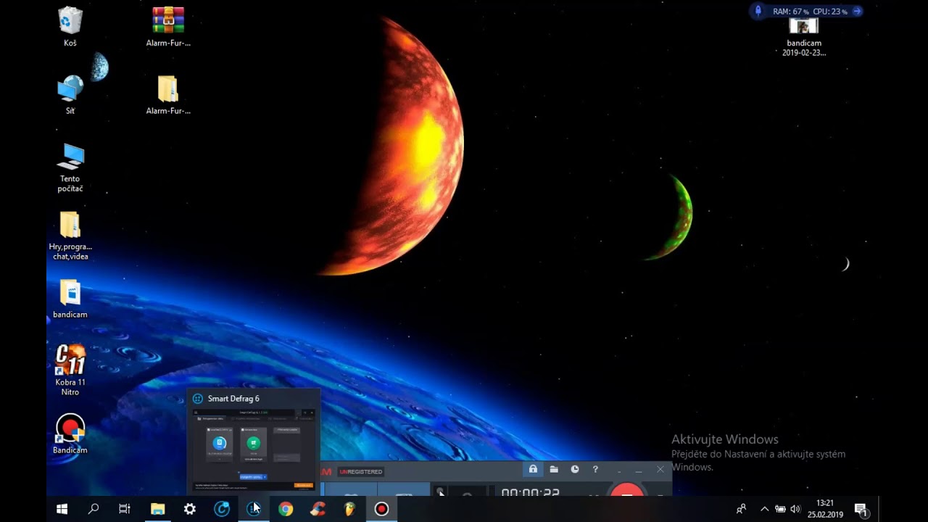Select the Bandicam application shortcut

click(x=70, y=434)
